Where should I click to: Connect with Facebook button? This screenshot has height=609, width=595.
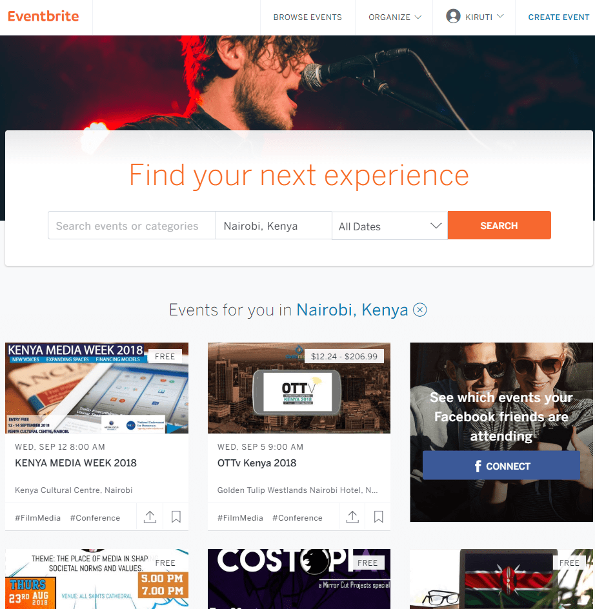501,465
